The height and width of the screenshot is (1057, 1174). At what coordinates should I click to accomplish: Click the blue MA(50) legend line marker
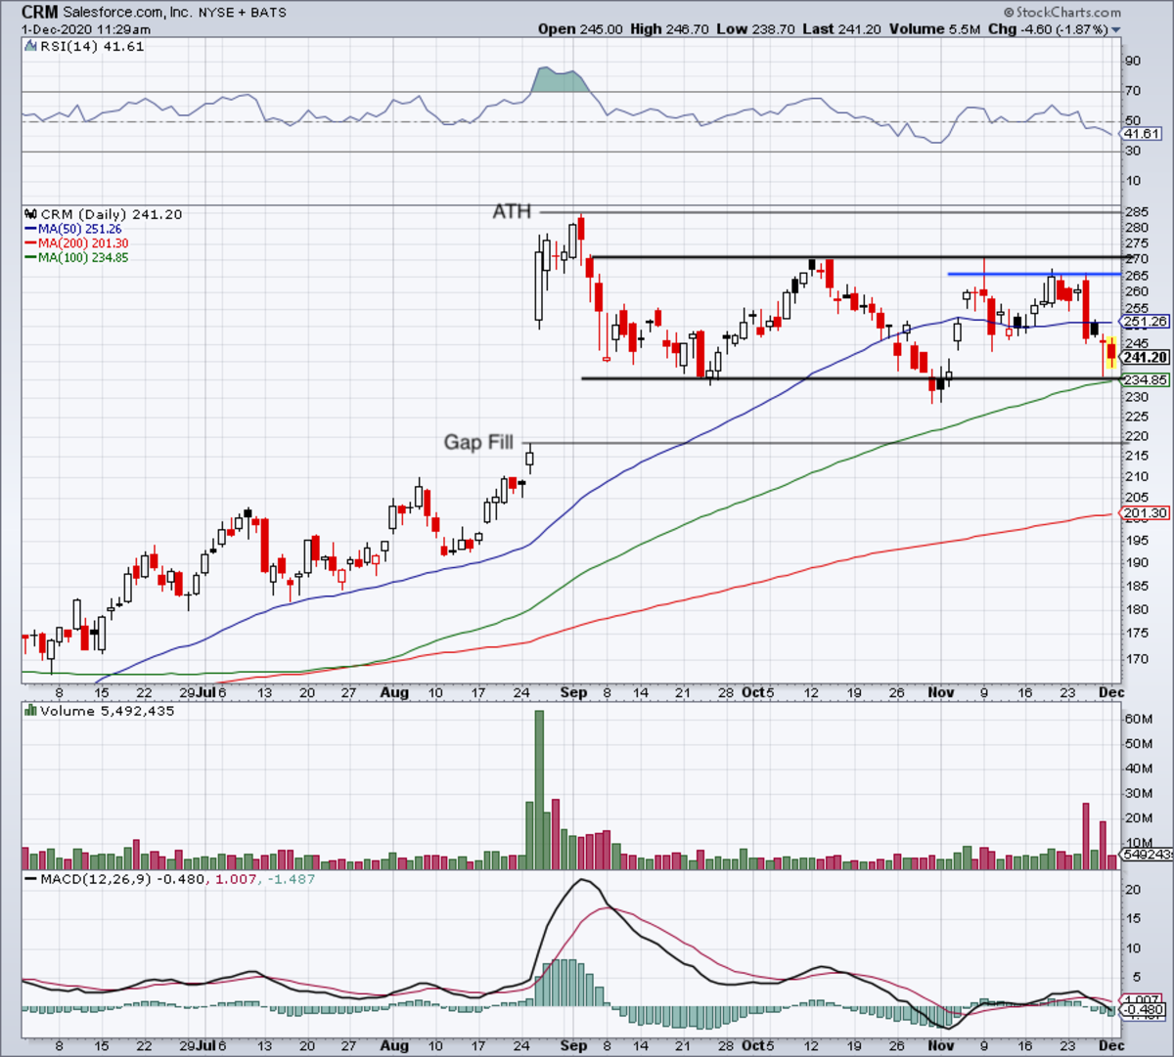click(x=29, y=229)
